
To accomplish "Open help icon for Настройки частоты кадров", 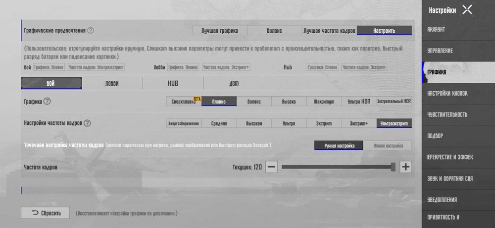I will [87, 123].
